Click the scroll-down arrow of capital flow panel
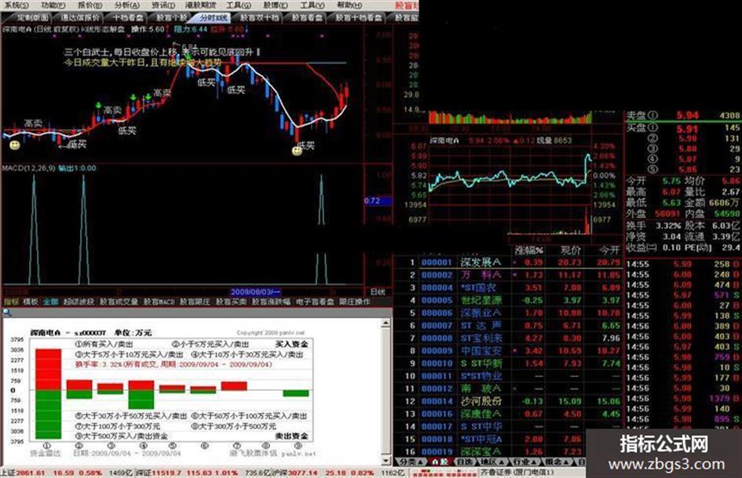The image size is (742, 478). [x=386, y=460]
